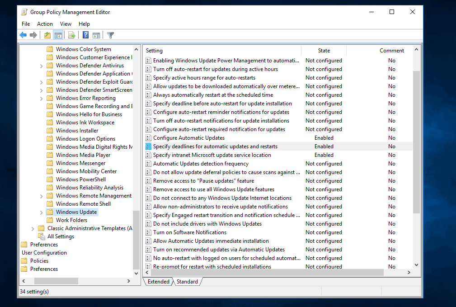The image size is (456, 307).
Task: Click the Forward navigation arrow
Action: (x=33, y=35)
